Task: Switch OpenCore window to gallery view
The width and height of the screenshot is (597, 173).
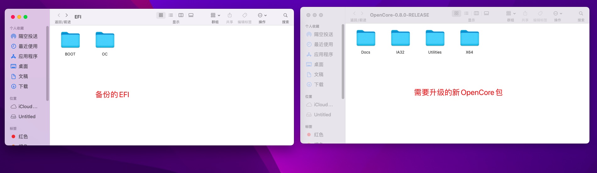Action: pyautogui.click(x=486, y=13)
